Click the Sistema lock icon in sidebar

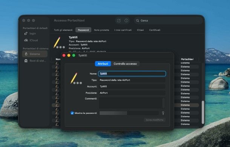click(x=26, y=54)
